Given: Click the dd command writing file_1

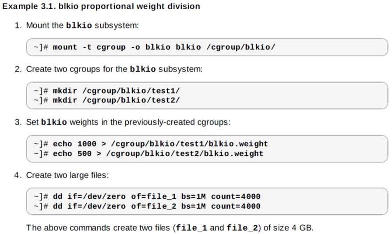Looking at the screenshot, I should point(156,197).
